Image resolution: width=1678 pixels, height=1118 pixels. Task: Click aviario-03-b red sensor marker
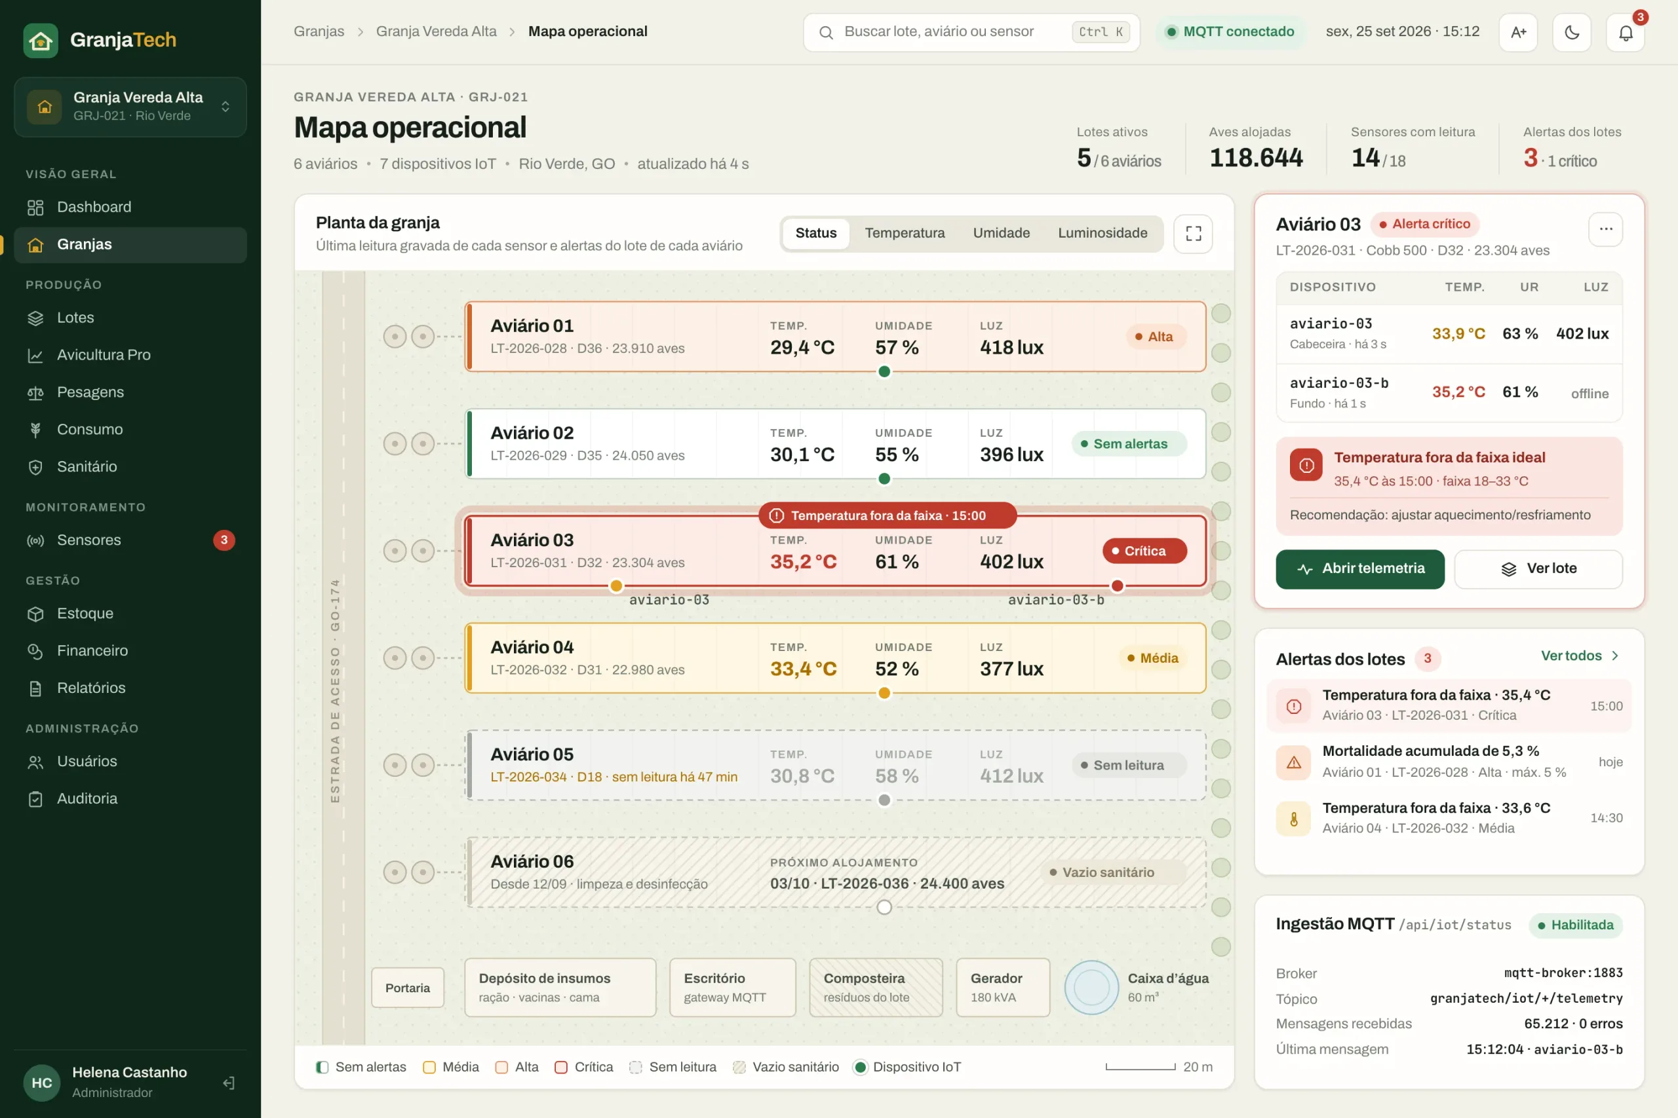point(1117,586)
